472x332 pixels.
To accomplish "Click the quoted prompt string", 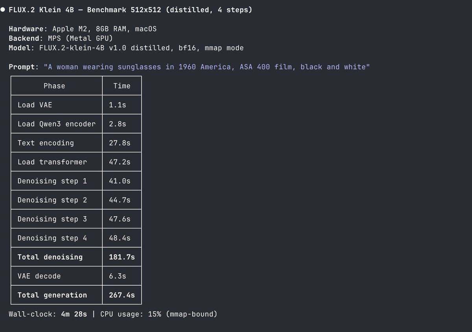I will click(206, 67).
